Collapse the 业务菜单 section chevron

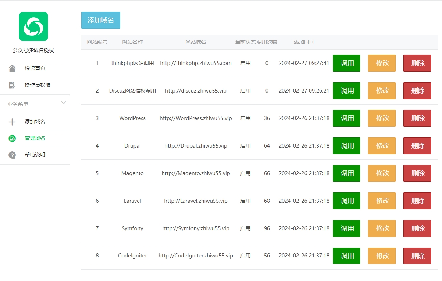click(x=64, y=103)
